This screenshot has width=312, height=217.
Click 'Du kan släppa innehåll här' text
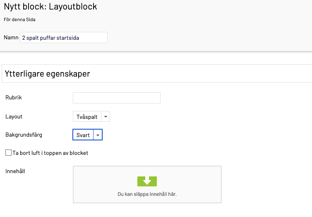tap(147, 194)
